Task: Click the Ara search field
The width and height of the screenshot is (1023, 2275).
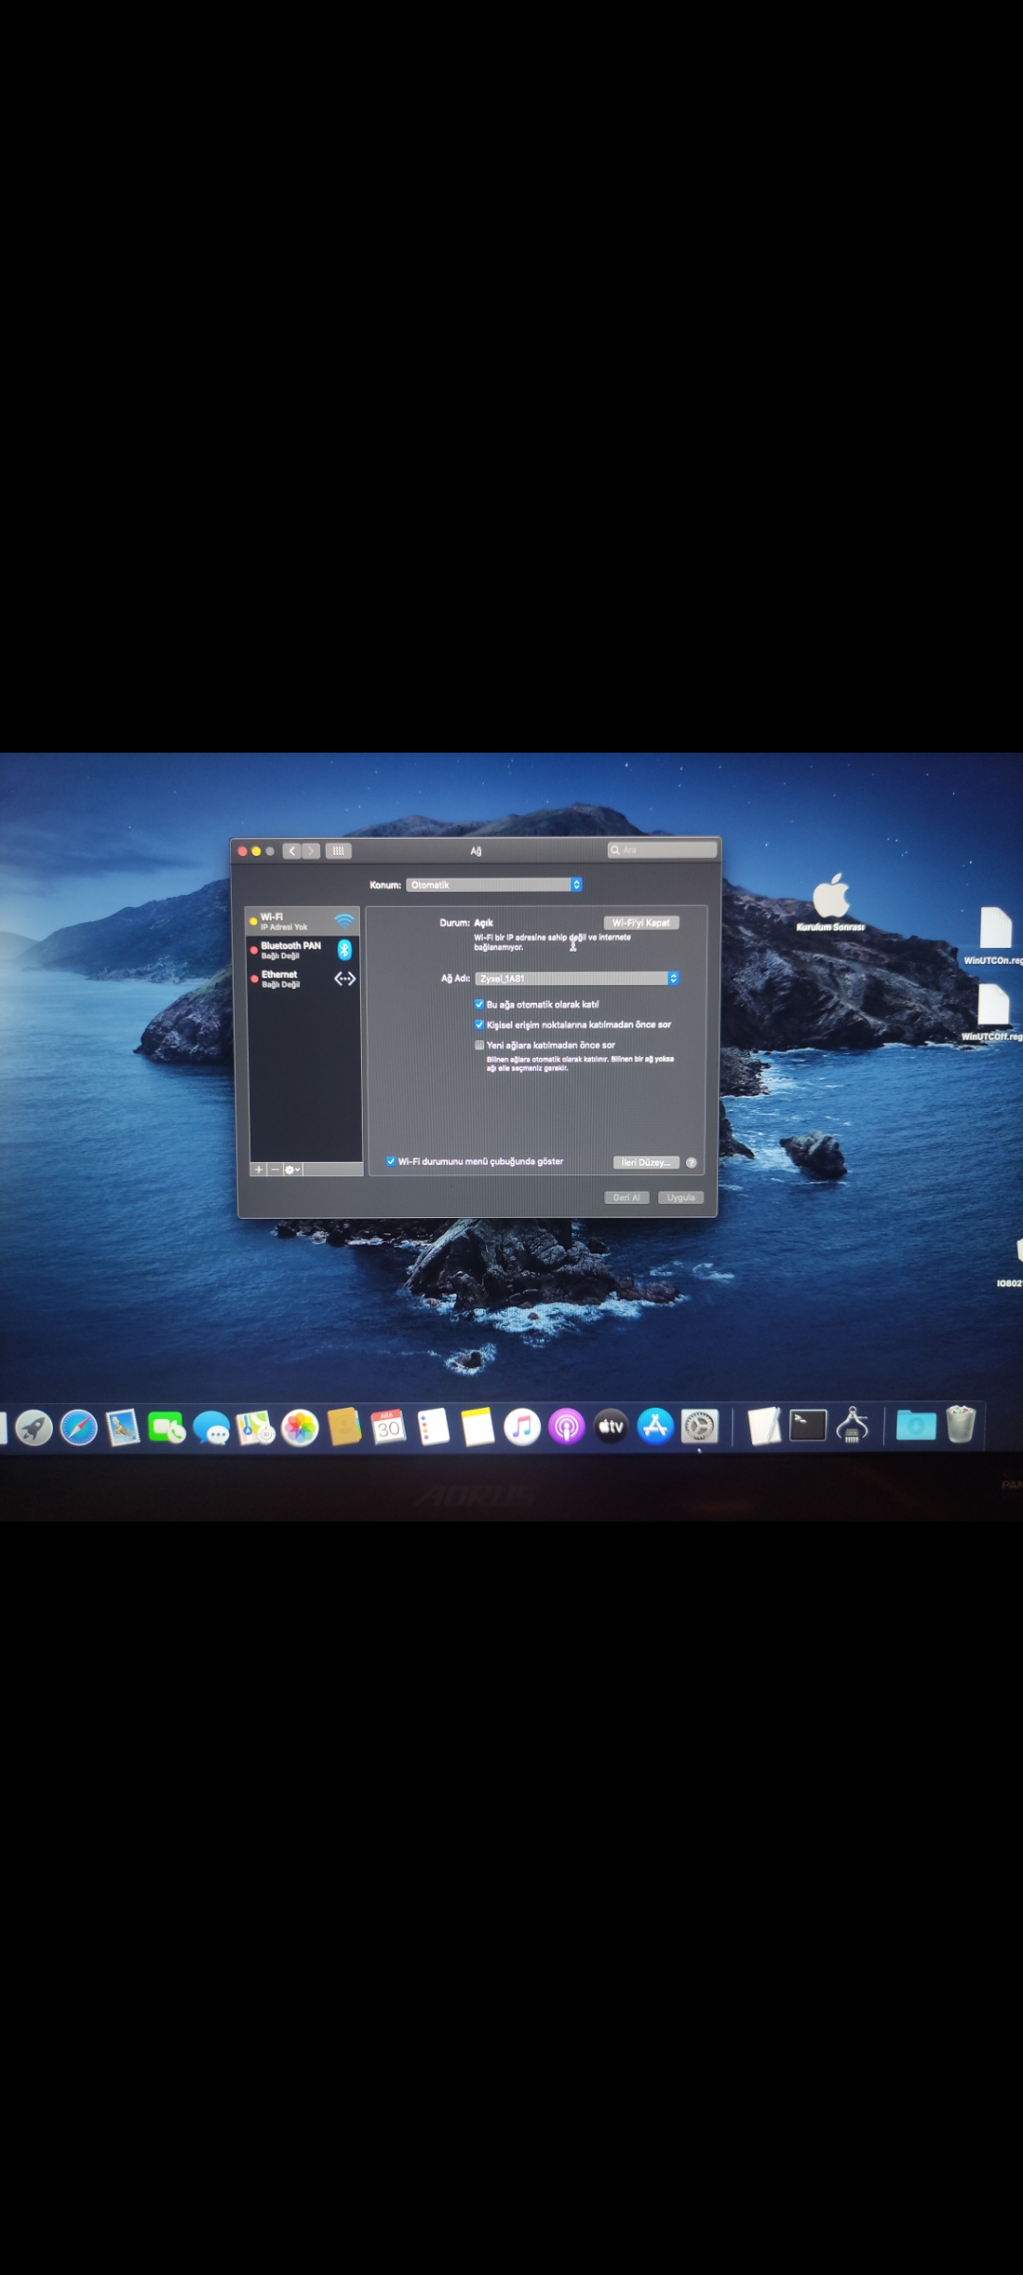Action: (663, 850)
